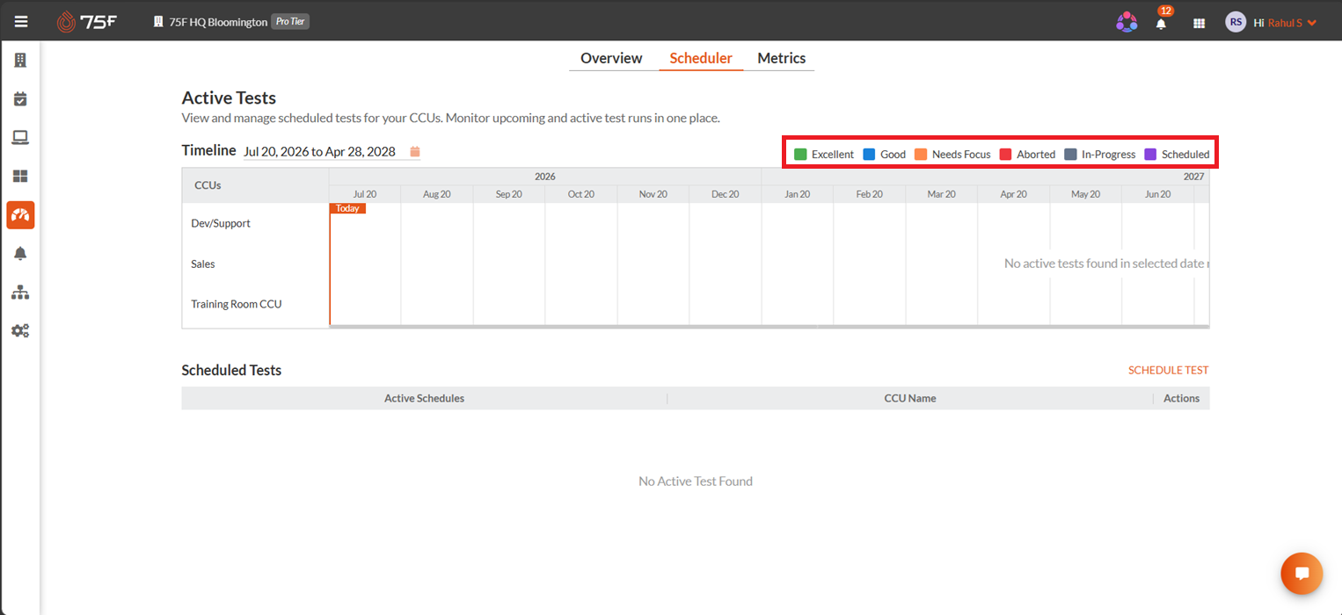Viewport: 1342px width, 615px height.
Task: Click the gray In-Progress legend swatch
Action: [1070, 155]
